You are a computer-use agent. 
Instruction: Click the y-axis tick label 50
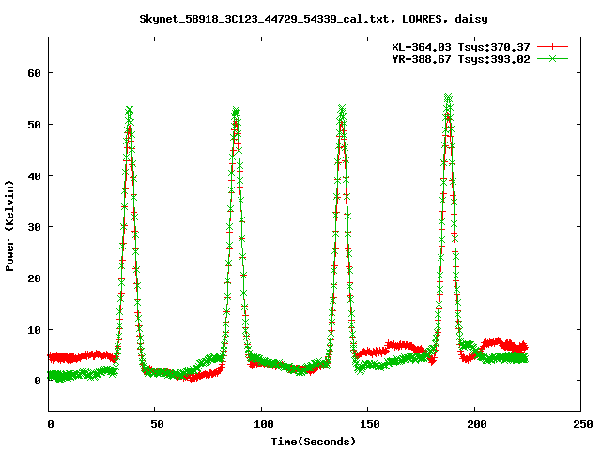[34, 125]
